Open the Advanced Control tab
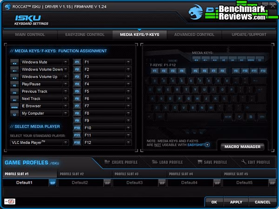279x209 pixels. click(x=194, y=35)
